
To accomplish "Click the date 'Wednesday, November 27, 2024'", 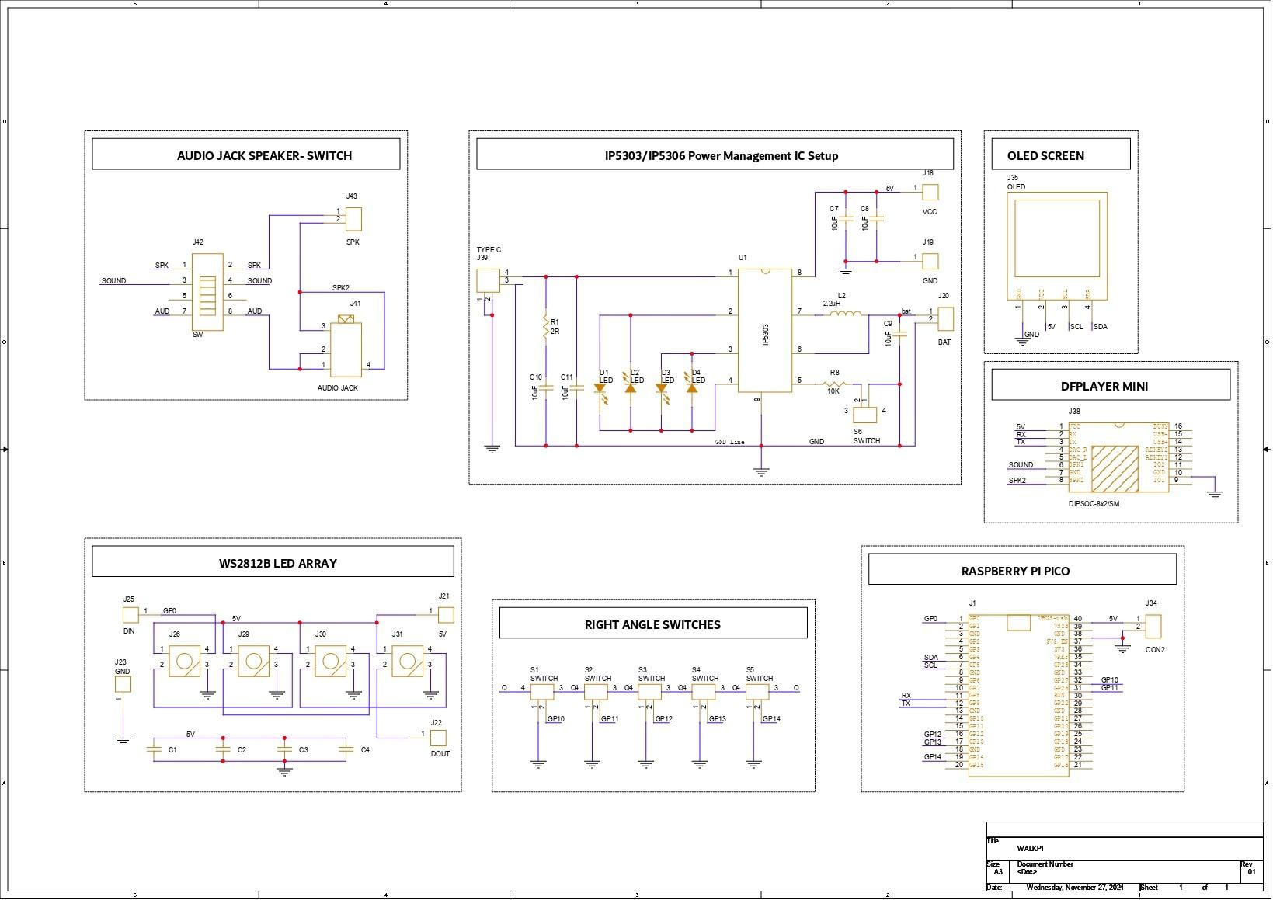I will 1075,887.
